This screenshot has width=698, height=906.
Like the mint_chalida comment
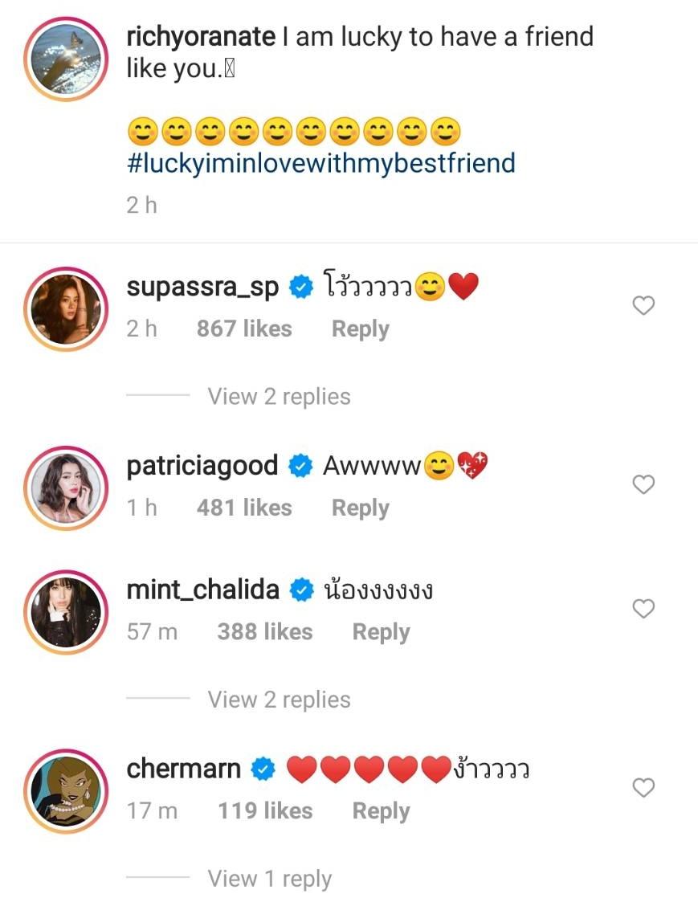643,609
